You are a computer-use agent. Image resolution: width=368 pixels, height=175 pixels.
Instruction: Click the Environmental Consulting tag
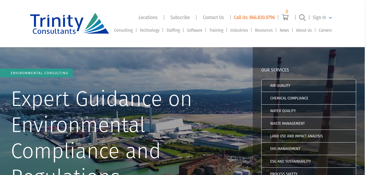tap(36, 73)
